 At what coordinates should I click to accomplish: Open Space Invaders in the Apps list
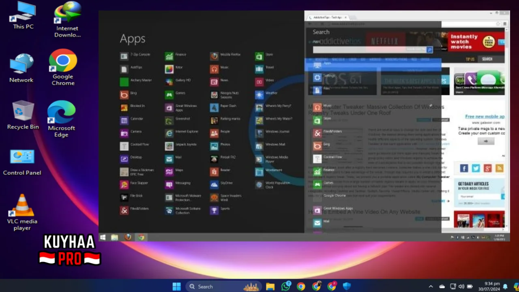tap(226, 198)
